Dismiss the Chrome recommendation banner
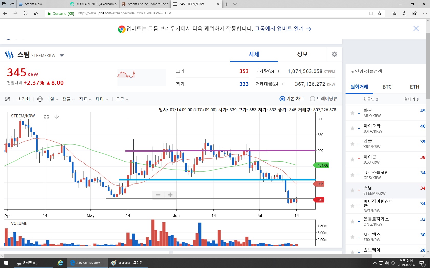The image size is (430, 268). pos(416,29)
